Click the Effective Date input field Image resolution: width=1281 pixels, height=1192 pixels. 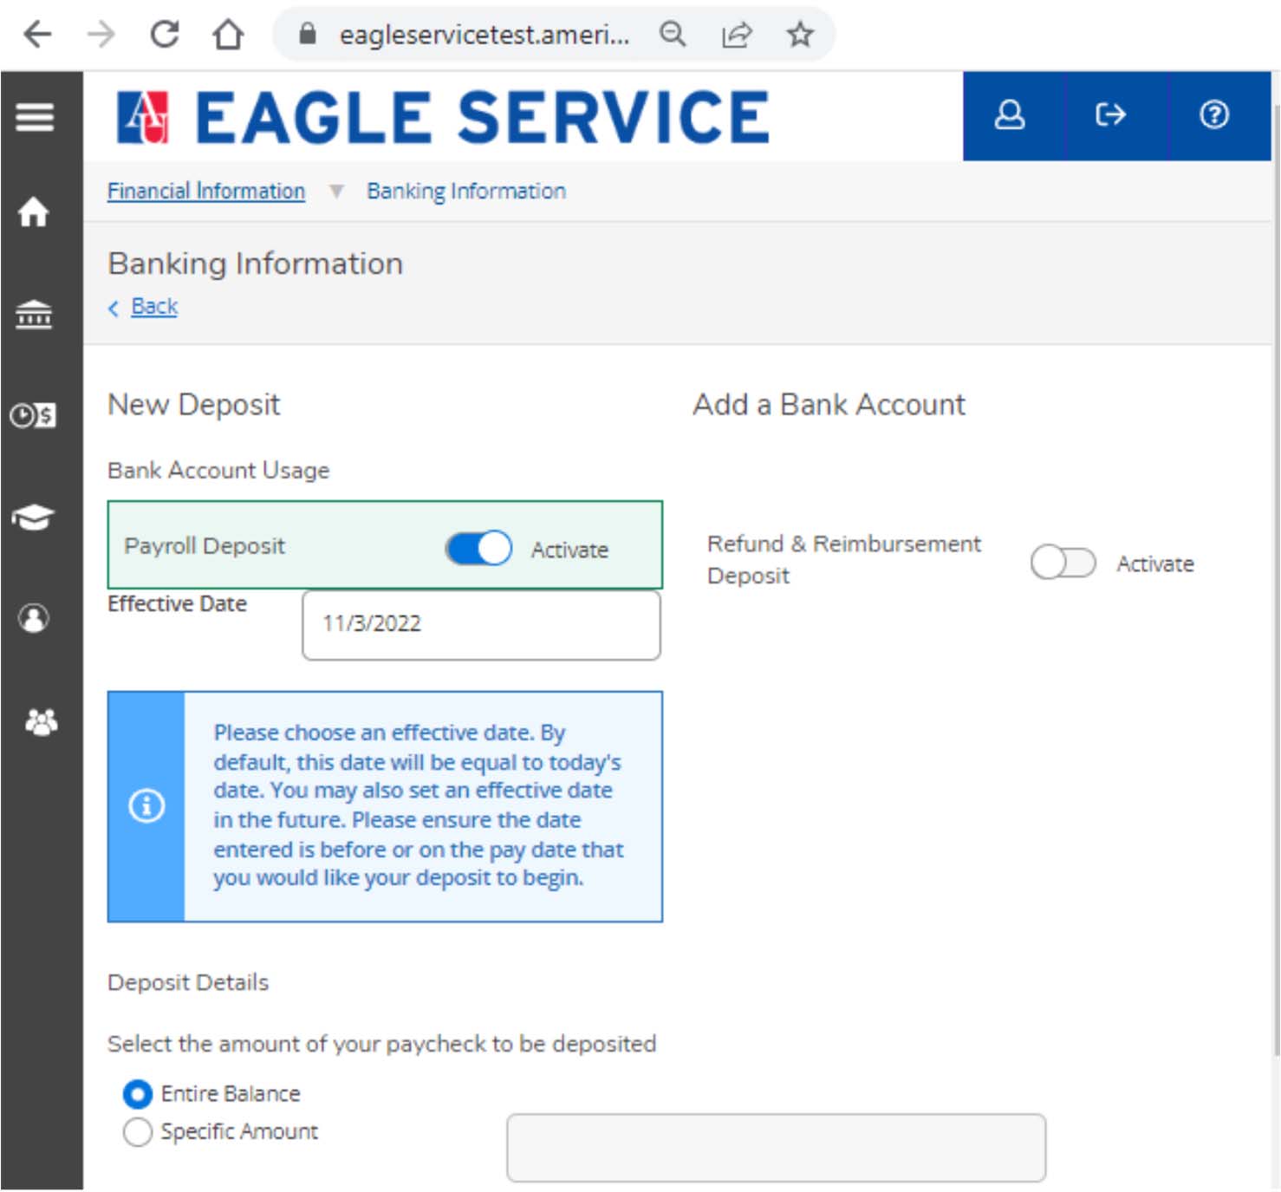[481, 624]
